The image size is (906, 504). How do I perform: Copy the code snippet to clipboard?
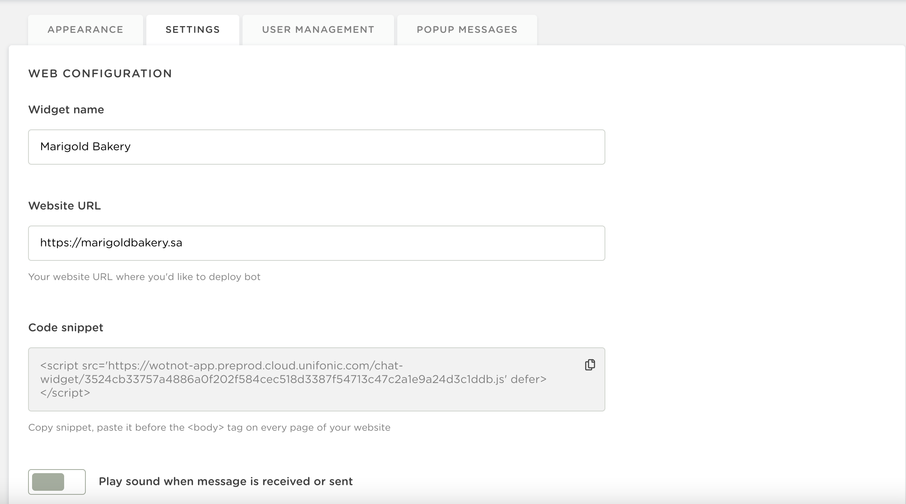pyautogui.click(x=590, y=365)
